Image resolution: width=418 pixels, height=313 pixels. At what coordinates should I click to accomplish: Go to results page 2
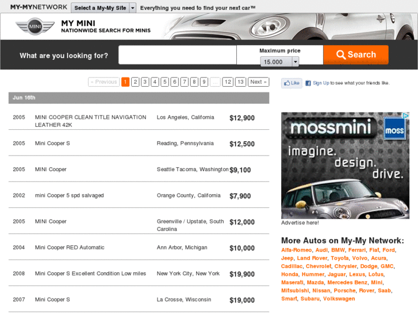point(135,82)
